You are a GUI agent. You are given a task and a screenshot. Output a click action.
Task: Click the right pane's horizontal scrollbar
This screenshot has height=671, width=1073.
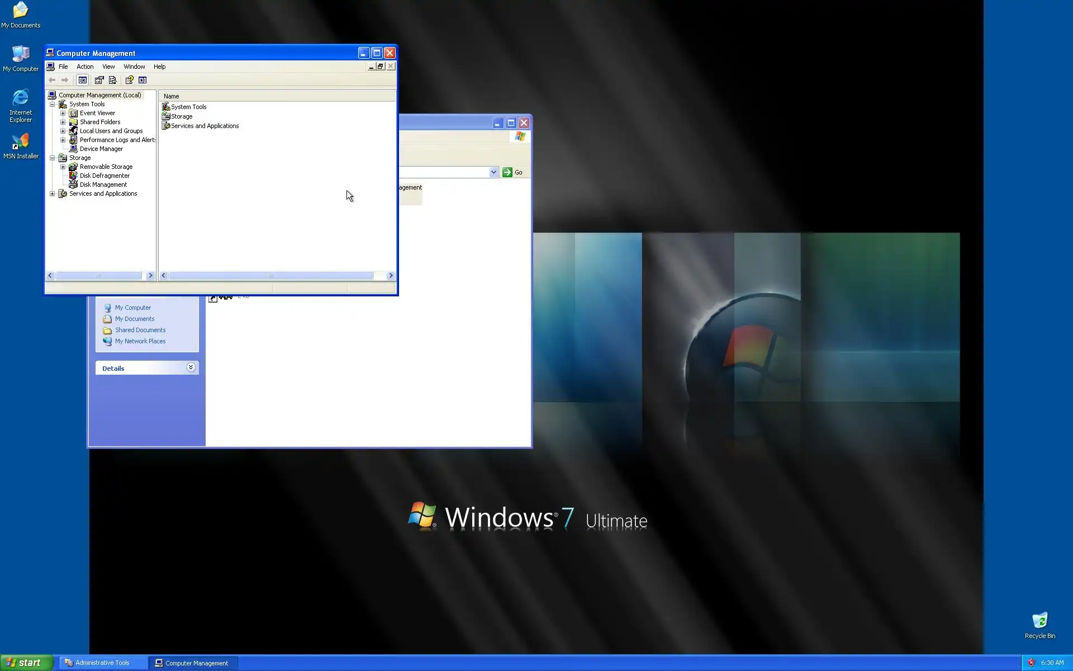(x=270, y=275)
